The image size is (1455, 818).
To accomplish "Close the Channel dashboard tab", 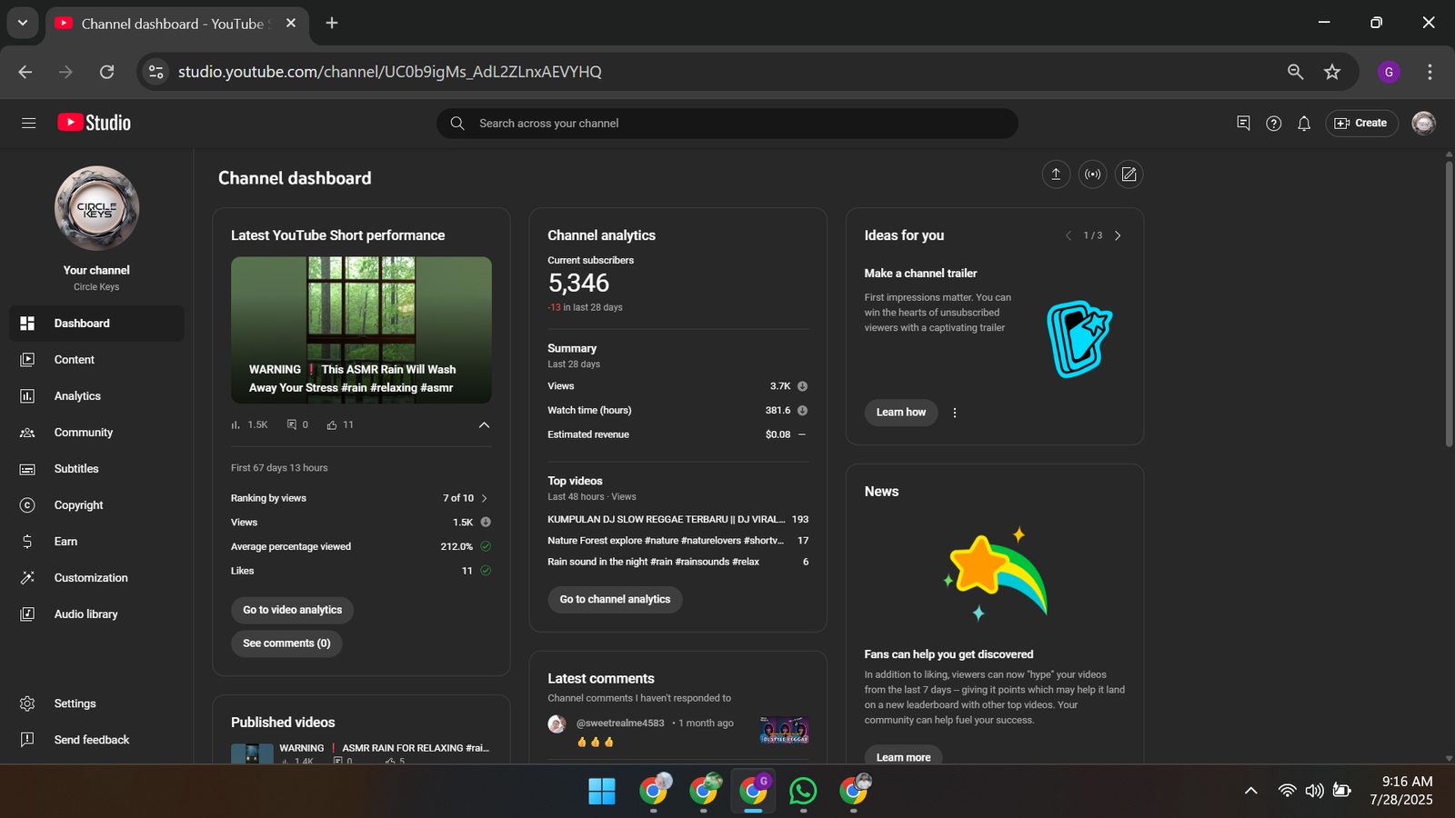I will pos(291,24).
